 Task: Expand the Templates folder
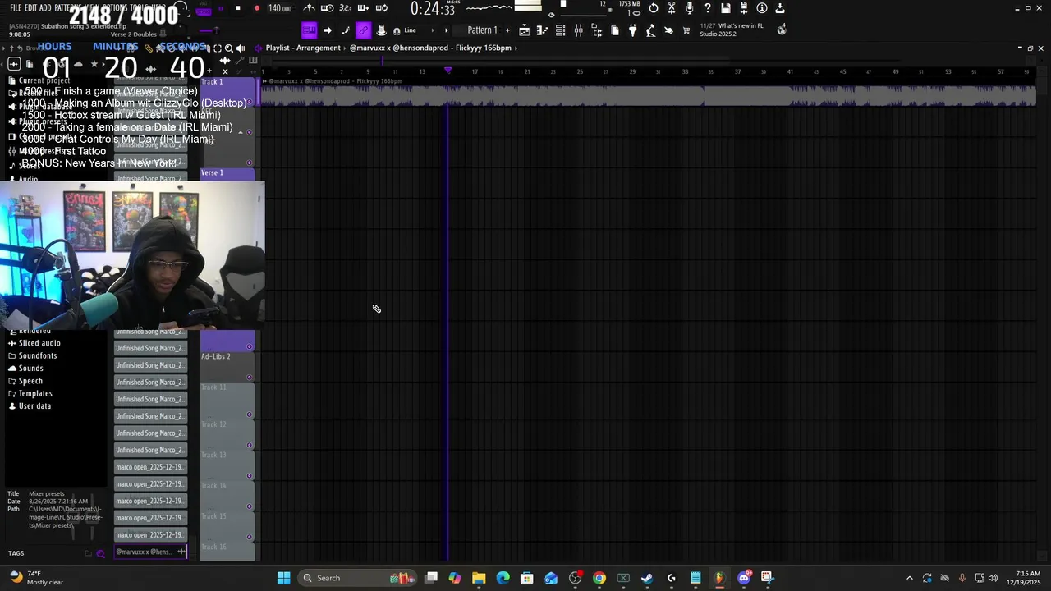(x=35, y=393)
